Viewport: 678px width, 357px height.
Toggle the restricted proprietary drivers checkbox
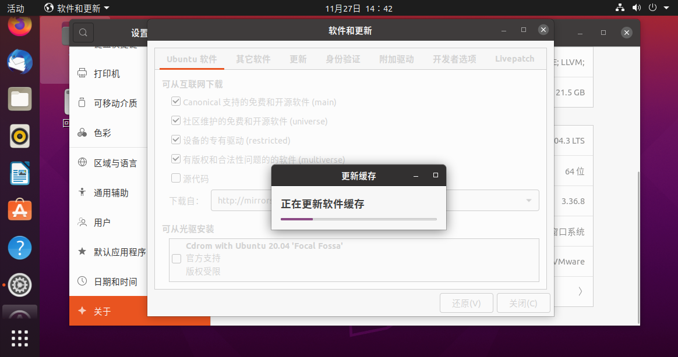click(176, 140)
